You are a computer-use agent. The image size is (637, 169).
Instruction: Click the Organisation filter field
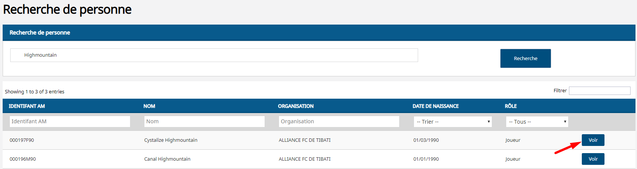coord(339,121)
